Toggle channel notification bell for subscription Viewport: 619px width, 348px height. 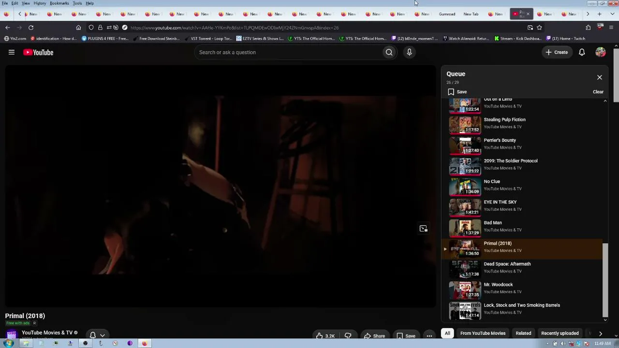(x=93, y=335)
